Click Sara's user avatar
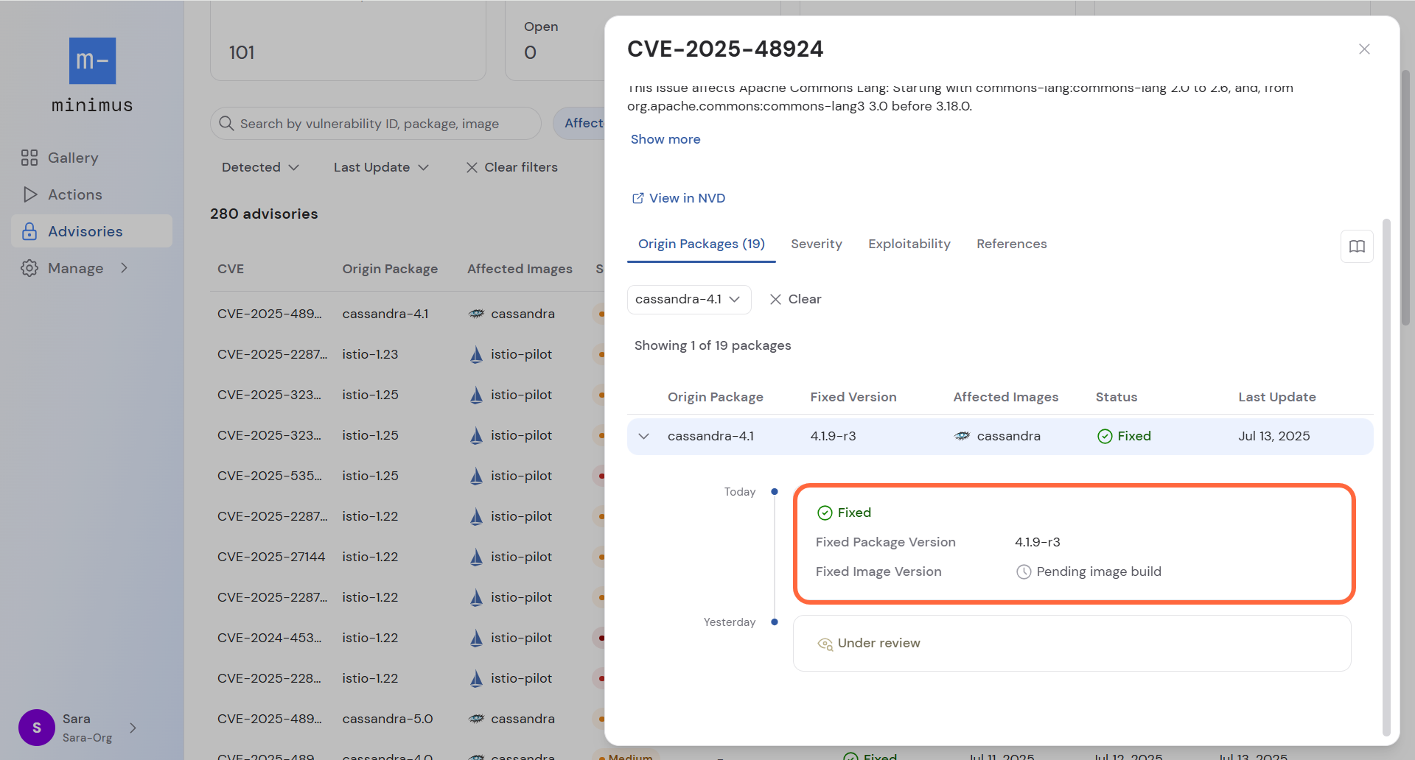 point(37,728)
